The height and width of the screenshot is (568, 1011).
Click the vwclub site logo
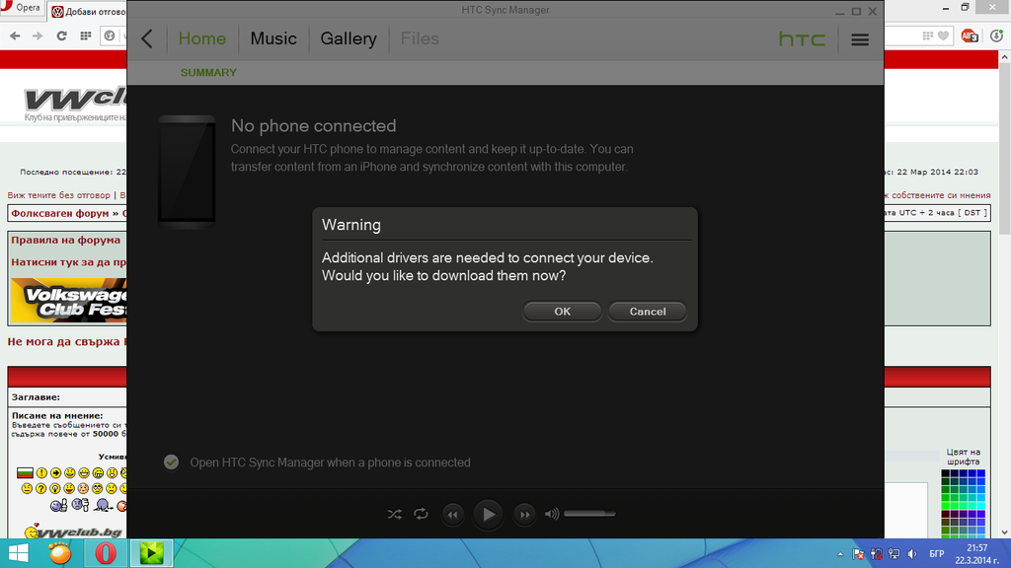tap(75, 103)
